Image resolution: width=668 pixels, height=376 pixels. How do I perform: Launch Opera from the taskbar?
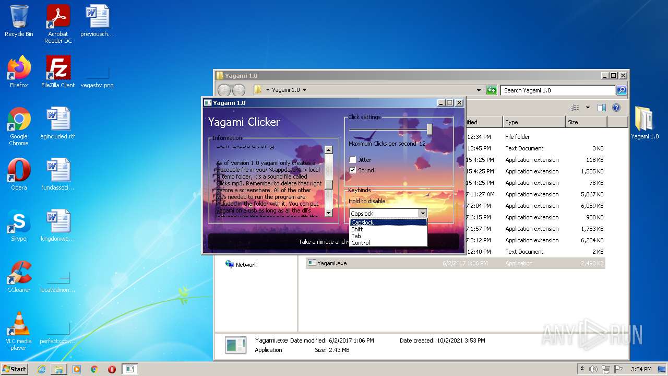pos(112,369)
